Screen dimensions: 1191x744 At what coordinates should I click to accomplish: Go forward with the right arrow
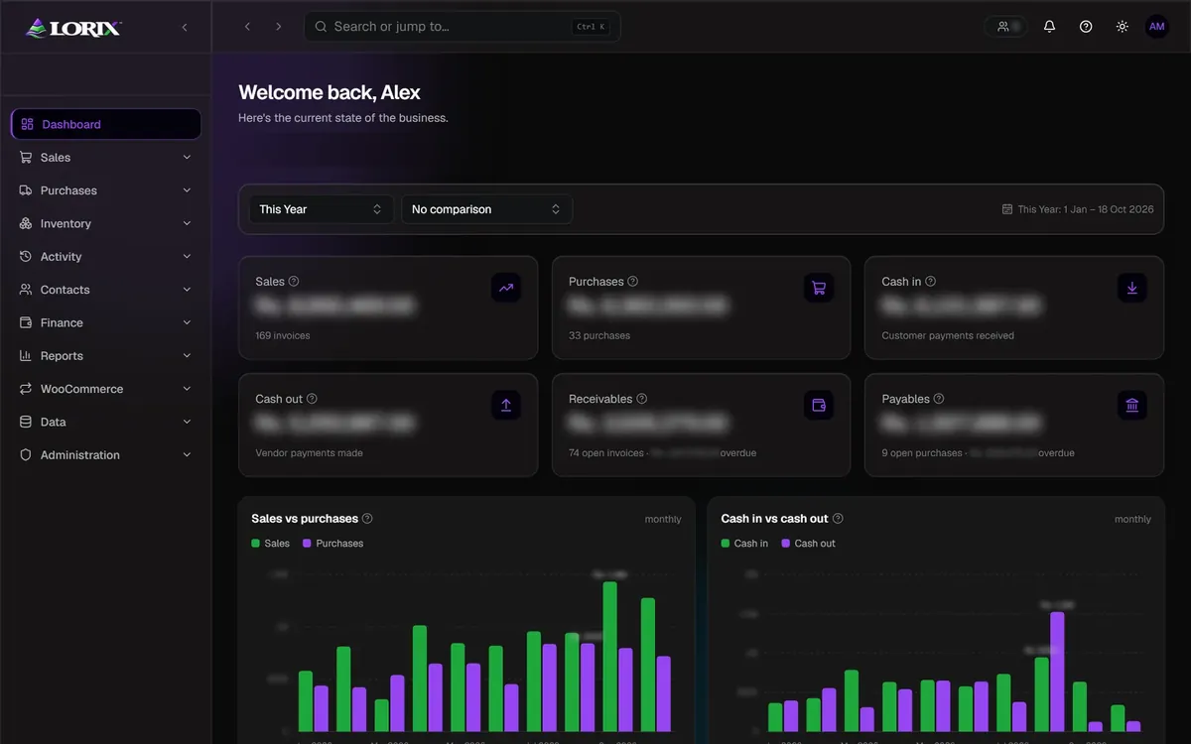click(279, 27)
